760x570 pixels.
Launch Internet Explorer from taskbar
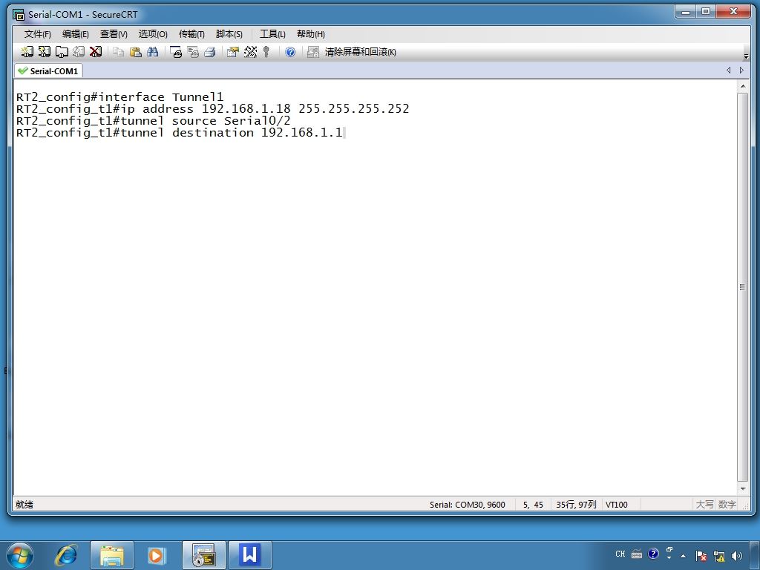[67, 555]
